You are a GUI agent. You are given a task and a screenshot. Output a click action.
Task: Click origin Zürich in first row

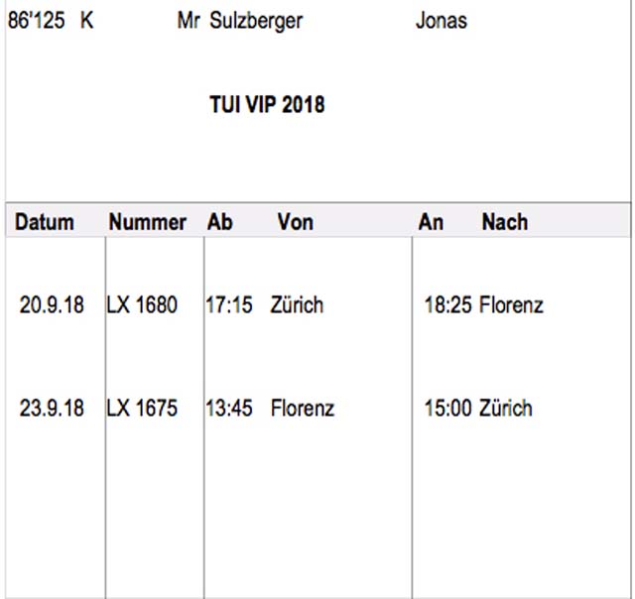click(x=297, y=304)
